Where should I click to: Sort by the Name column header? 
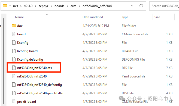(19, 17)
